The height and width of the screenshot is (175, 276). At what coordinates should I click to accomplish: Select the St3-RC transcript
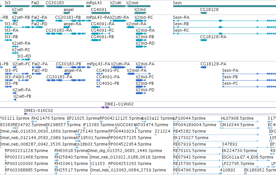point(18,27)
